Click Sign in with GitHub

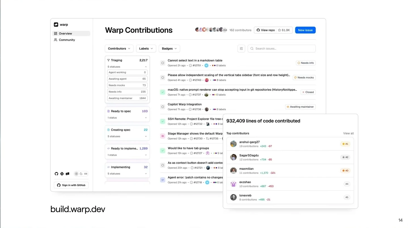71,185
